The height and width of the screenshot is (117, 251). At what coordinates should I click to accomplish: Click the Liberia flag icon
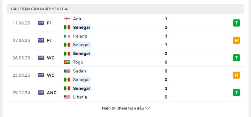(67, 97)
